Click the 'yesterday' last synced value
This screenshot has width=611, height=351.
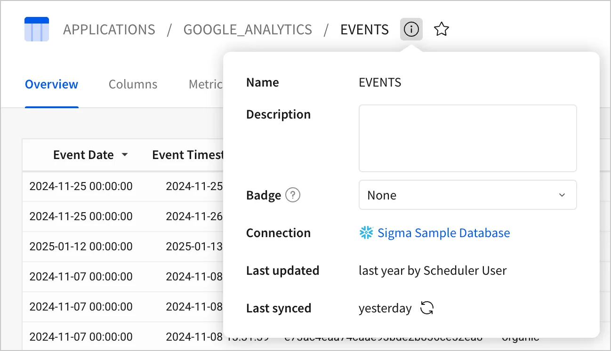click(385, 308)
